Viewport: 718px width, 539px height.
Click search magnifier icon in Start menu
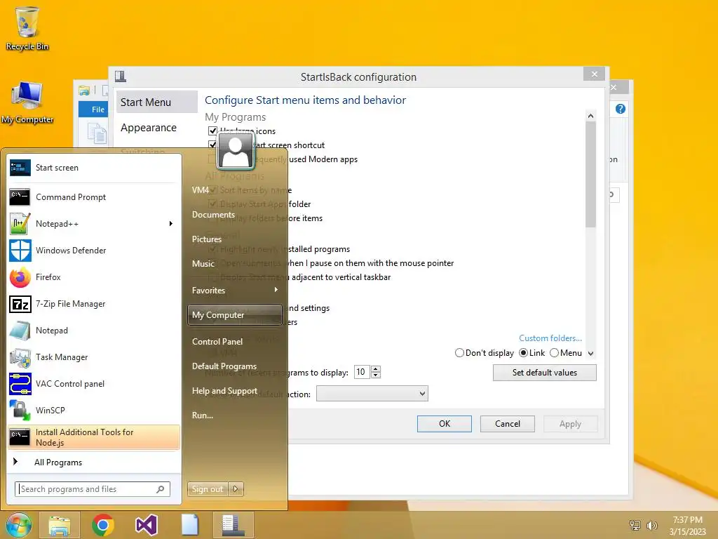tap(161, 489)
